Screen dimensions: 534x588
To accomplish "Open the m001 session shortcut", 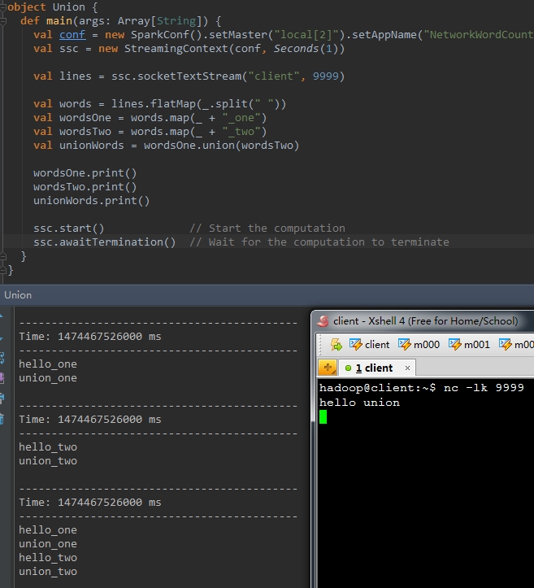I will point(469,344).
